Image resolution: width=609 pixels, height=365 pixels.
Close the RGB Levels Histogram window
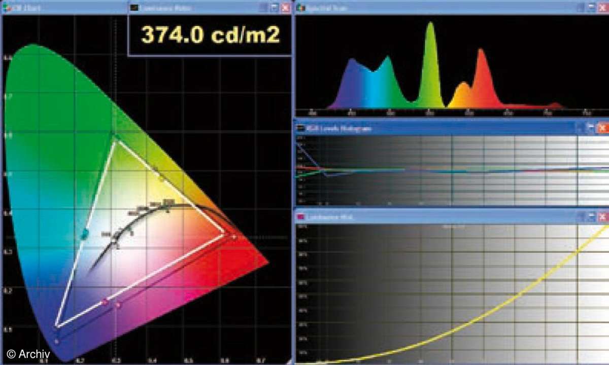[x=602, y=128]
